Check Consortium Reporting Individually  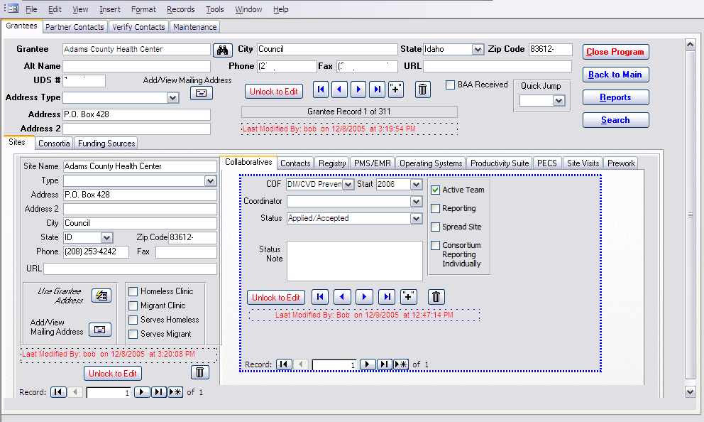tap(435, 245)
